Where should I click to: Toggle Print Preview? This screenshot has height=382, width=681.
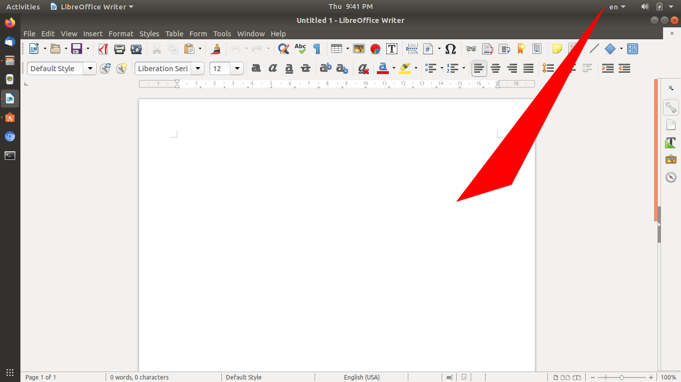pyautogui.click(x=136, y=49)
